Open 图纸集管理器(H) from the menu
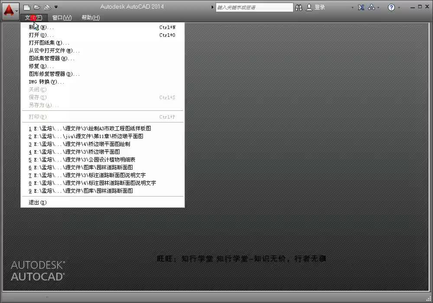433x303 pixels. coord(103,58)
